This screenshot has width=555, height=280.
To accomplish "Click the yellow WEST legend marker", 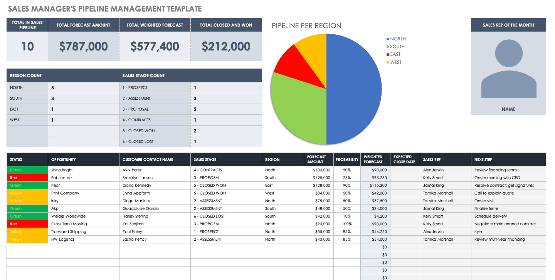I will (x=388, y=62).
